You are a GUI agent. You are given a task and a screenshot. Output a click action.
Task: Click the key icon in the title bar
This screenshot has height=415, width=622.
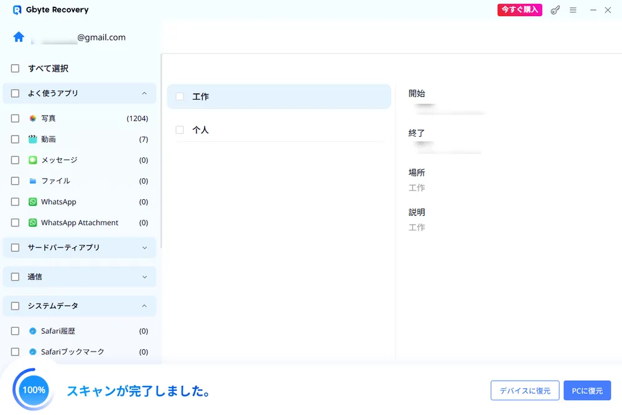pos(555,10)
